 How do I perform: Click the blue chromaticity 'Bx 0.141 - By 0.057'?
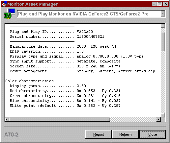point(99,101)
